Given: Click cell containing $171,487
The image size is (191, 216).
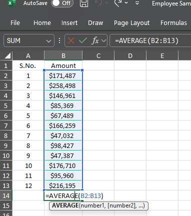Looking at the screenshot, I should [63, 75].
